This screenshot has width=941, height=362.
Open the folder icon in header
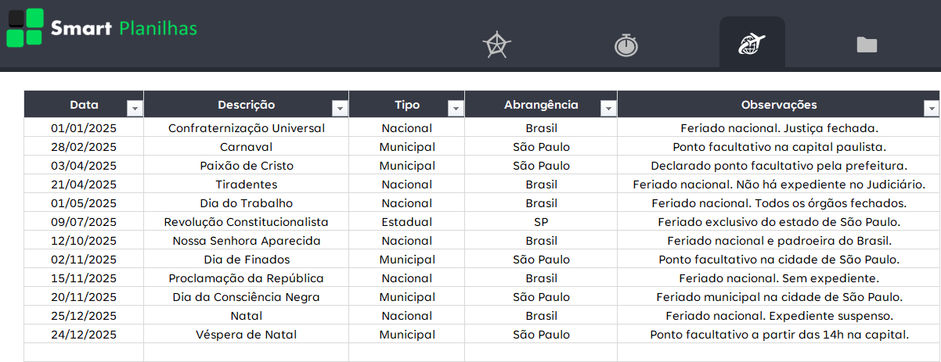[x=867, y=45]
